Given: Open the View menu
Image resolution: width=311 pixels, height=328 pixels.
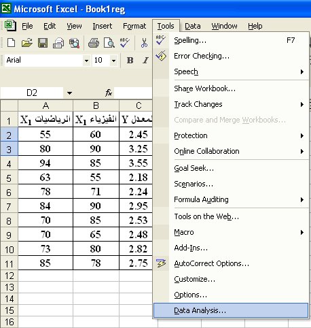Looking at the screenshot, I should coord(74,26).
